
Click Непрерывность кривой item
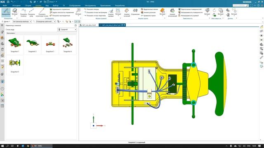(189, 16)
